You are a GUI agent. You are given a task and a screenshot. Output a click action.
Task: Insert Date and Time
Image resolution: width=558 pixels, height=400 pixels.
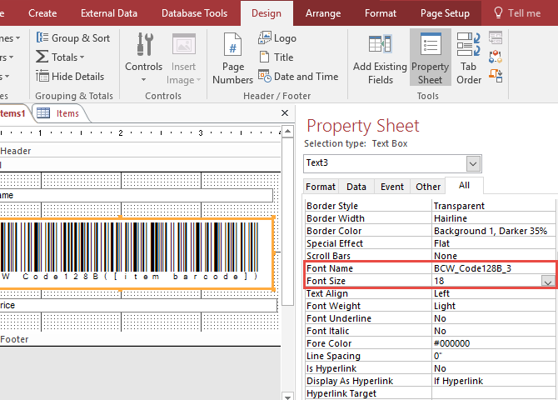point(298,76)
